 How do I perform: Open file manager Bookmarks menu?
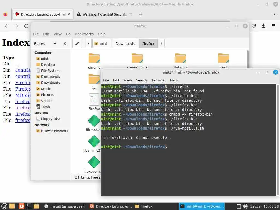(x=84, y=34)
